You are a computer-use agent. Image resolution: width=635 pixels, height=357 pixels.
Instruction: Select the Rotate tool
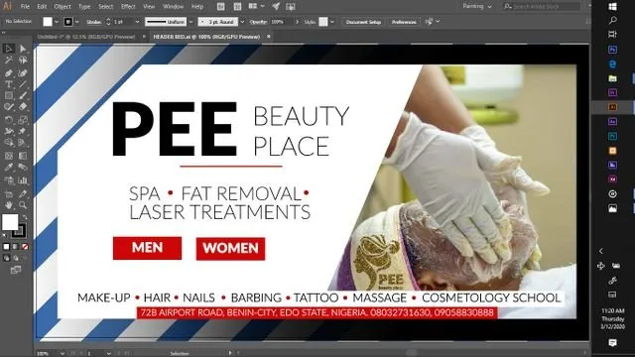pyautogui.click(x=9, y=120)
